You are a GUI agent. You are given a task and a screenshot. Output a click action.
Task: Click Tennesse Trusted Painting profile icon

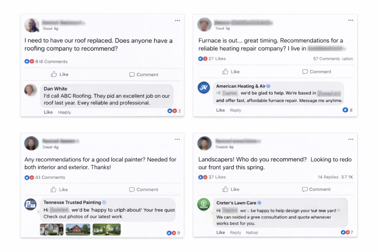click(30, 204)
